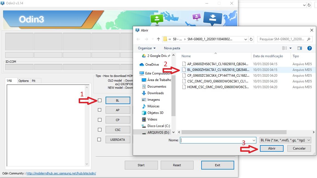Screen dimensions: 317x178
Task: Click the search magnifier icon
Action: (308, 39)
